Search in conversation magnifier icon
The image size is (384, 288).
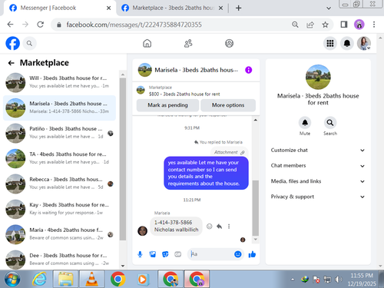click(x=330, y=123)
